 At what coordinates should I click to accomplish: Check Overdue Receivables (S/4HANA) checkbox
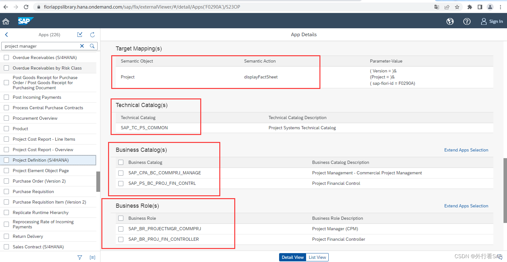point(6,57)
